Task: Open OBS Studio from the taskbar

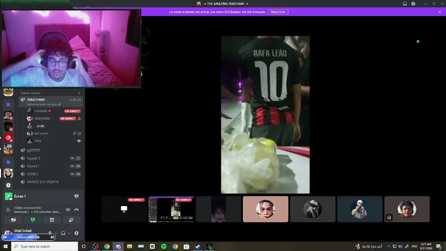Action: [95, 246]
